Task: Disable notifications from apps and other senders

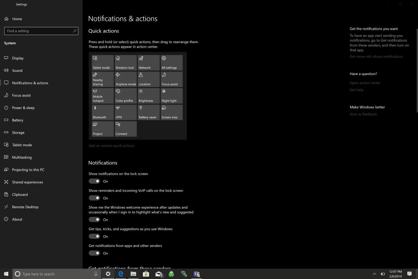Action: [94, 253]
